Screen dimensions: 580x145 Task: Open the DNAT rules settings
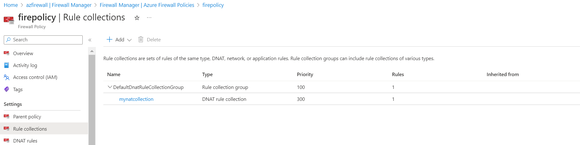tap(25, 141)
